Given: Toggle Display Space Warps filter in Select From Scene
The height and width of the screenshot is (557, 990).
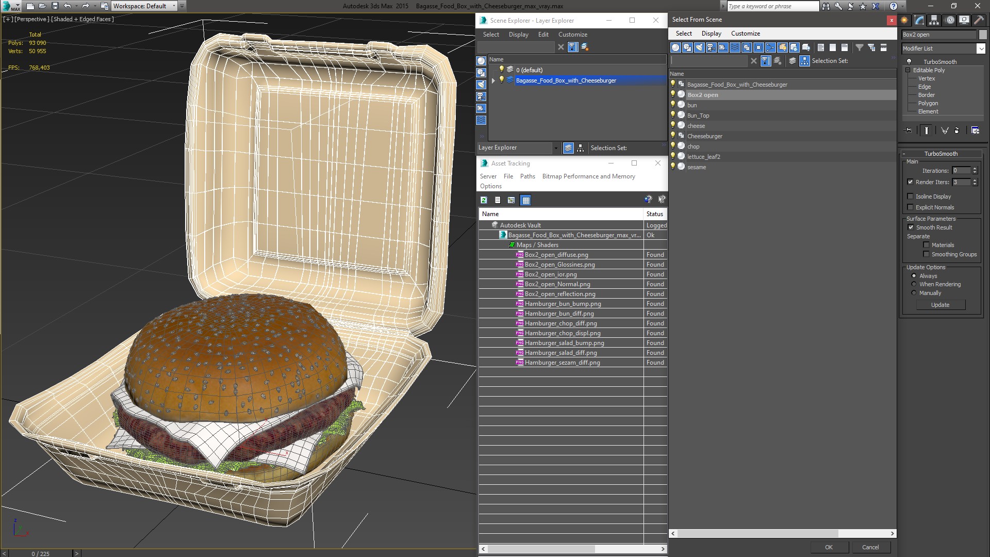Looking at the screenshot, I should 735,47.
